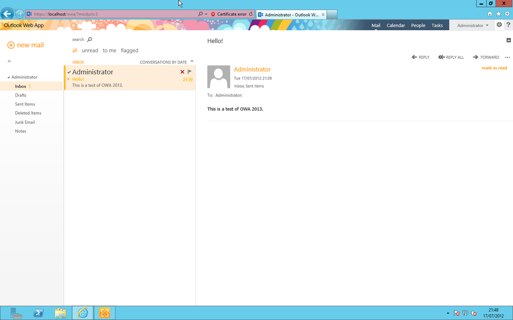Select the 'flagged' mail filter

tap(130, 50)
